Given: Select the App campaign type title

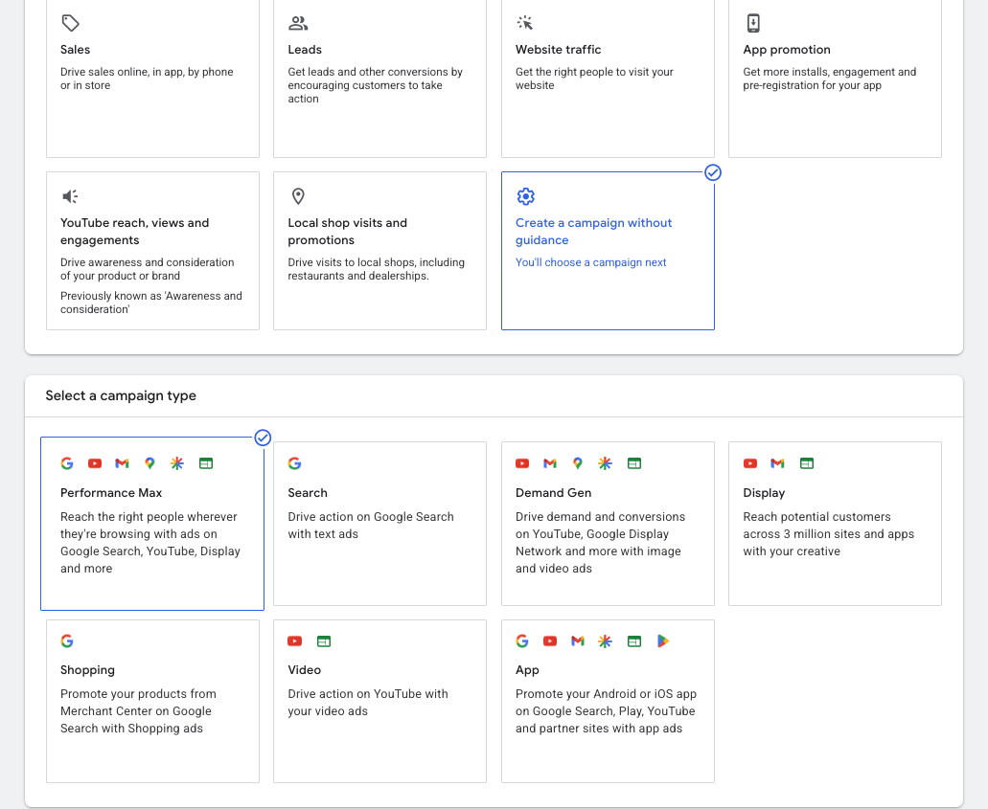Looking at the screenshot, I should coord(527,670).
